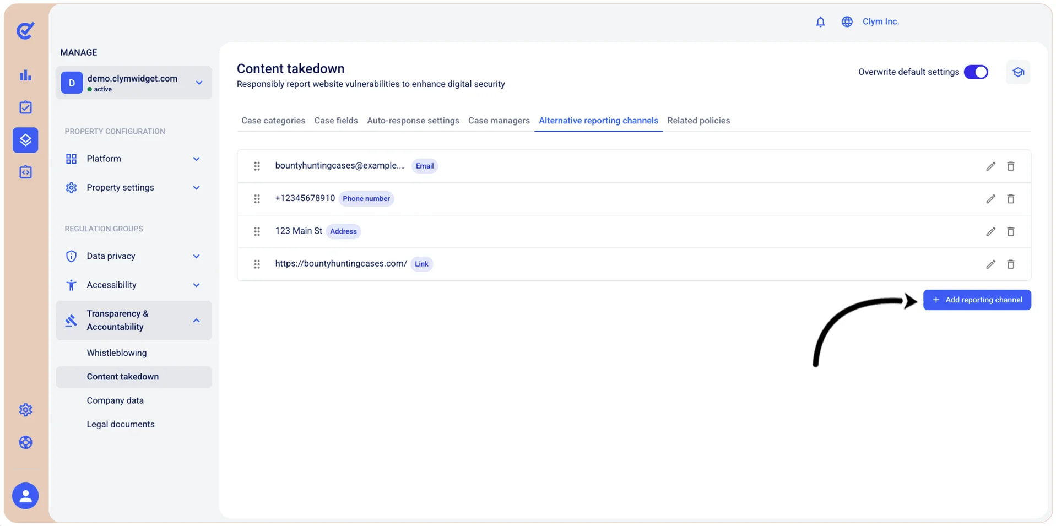This screenshot has width=1056, height=526.
Task: Switch to Related policies tab
Action: (698, 121)
